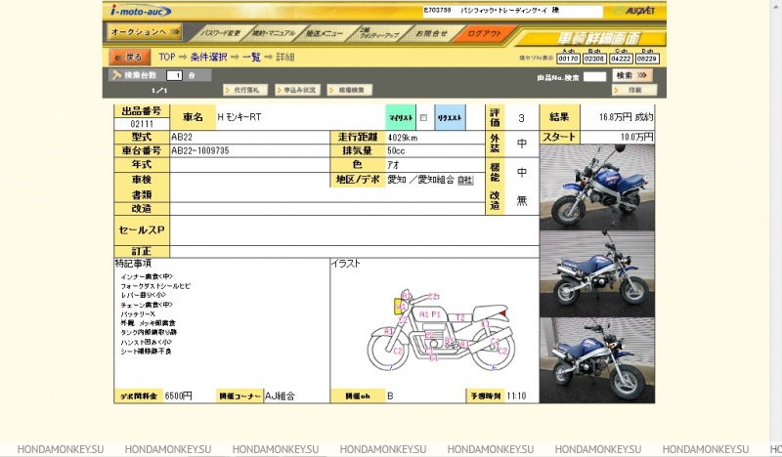Open the パスワード変更 tab
Screen dimensions: 782x457
220,33
